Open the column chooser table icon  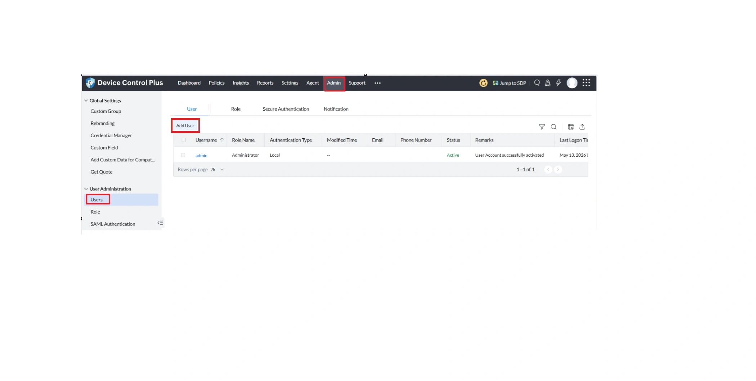click(x=571, y=127)
